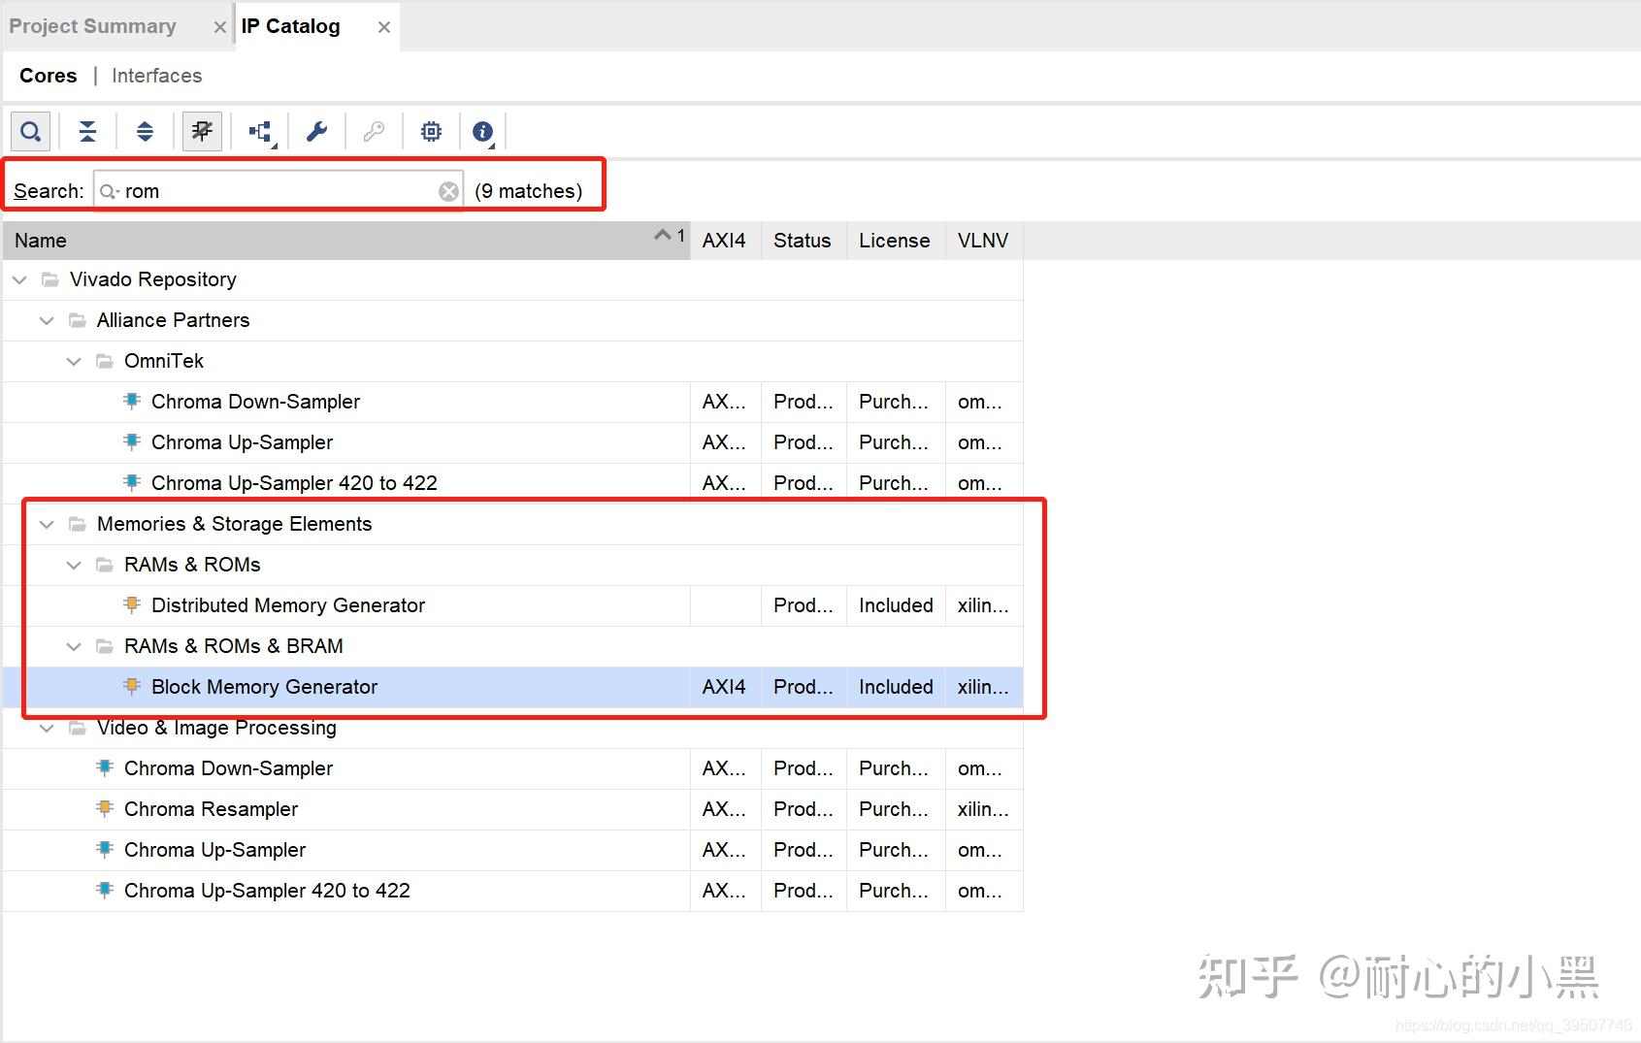Select Distributed Memory Generator
This screenshot has width=1641, height=1043.
click(288, 605)
